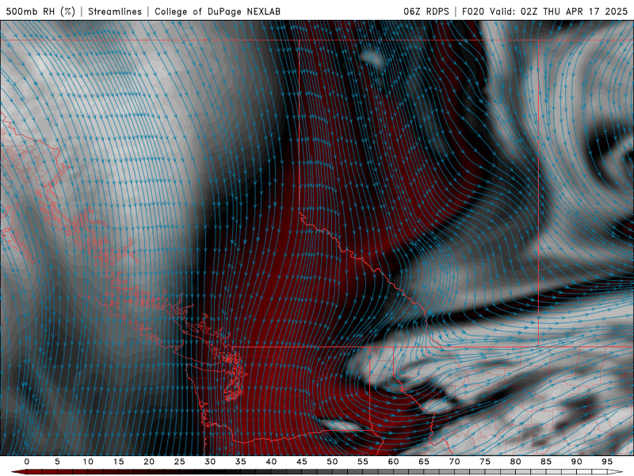
Task: Click the '06Z RDPS' model run label
Action: click(x=426, y=11)
